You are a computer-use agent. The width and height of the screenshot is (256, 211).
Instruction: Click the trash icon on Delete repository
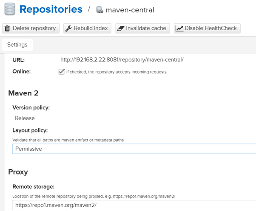point(7,28)
